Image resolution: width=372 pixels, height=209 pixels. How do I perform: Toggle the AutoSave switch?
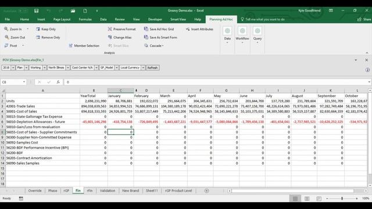point(23,11)
